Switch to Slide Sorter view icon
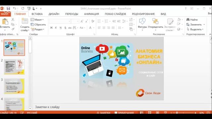The height and width of the screenshot is (119, 212). coord(150,112)
